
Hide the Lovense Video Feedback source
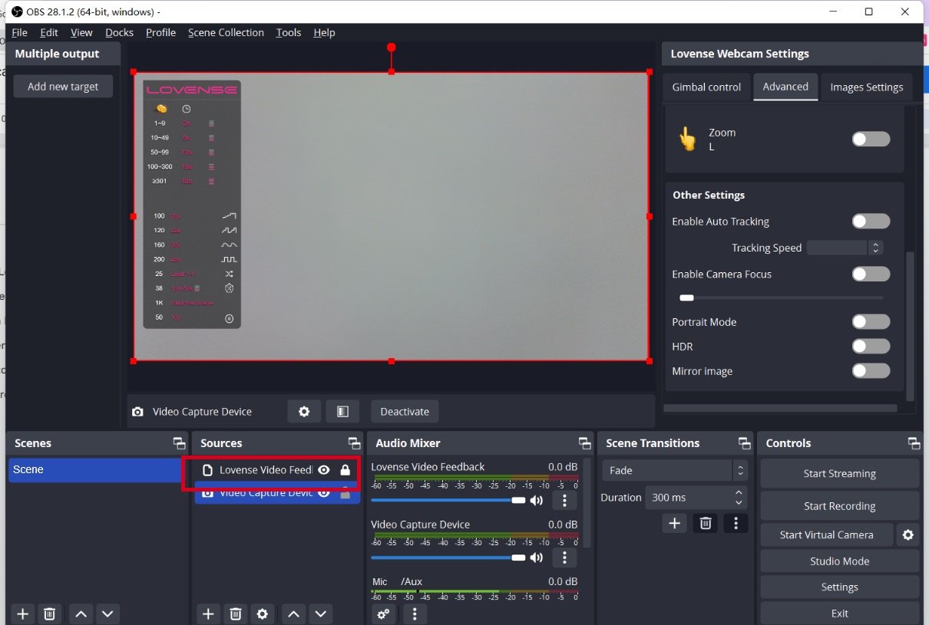pos(324,469)
